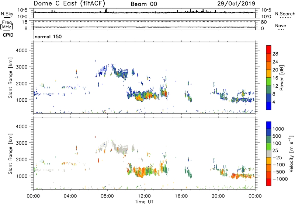The image size is (295, 204).
Task: Click the '80' Nave axis value
Action: [264, 22]
